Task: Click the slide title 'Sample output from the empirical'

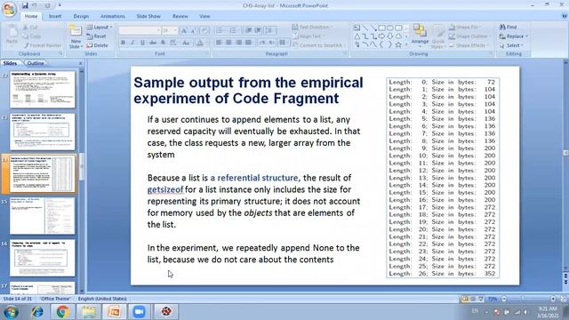Action: coord(248,83)
